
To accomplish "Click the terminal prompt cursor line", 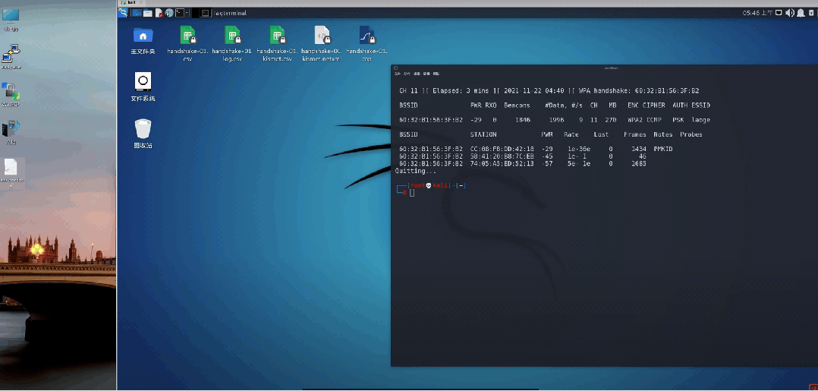I will [x=411, y=193].
